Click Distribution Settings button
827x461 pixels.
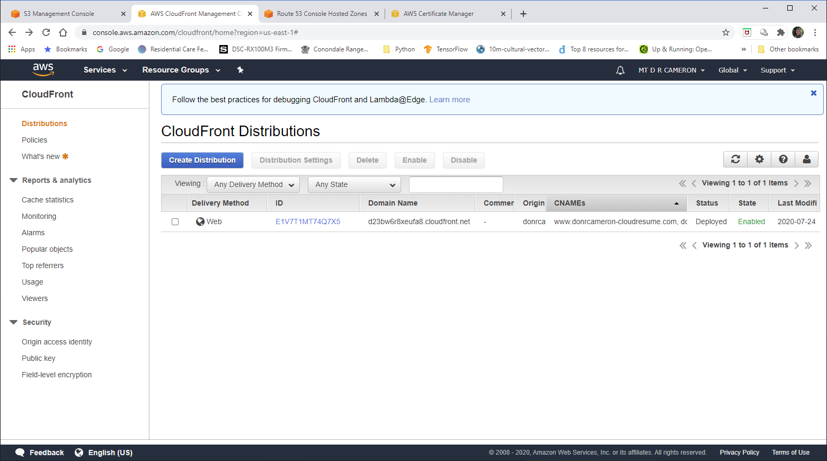[x=296, y=160]
